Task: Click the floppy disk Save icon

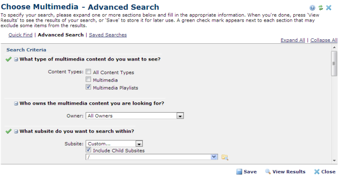Action: (x=239, y=172)
